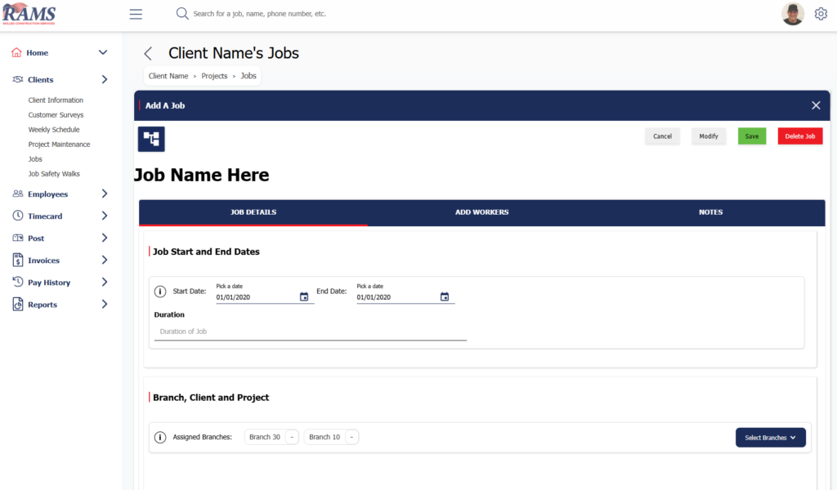The image size is (837, 490).
Task: Click the info icon beside Start Date
Action: (160, 292)
